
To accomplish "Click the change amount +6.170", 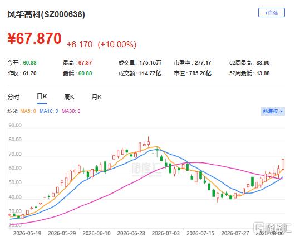I will [80, 45].
